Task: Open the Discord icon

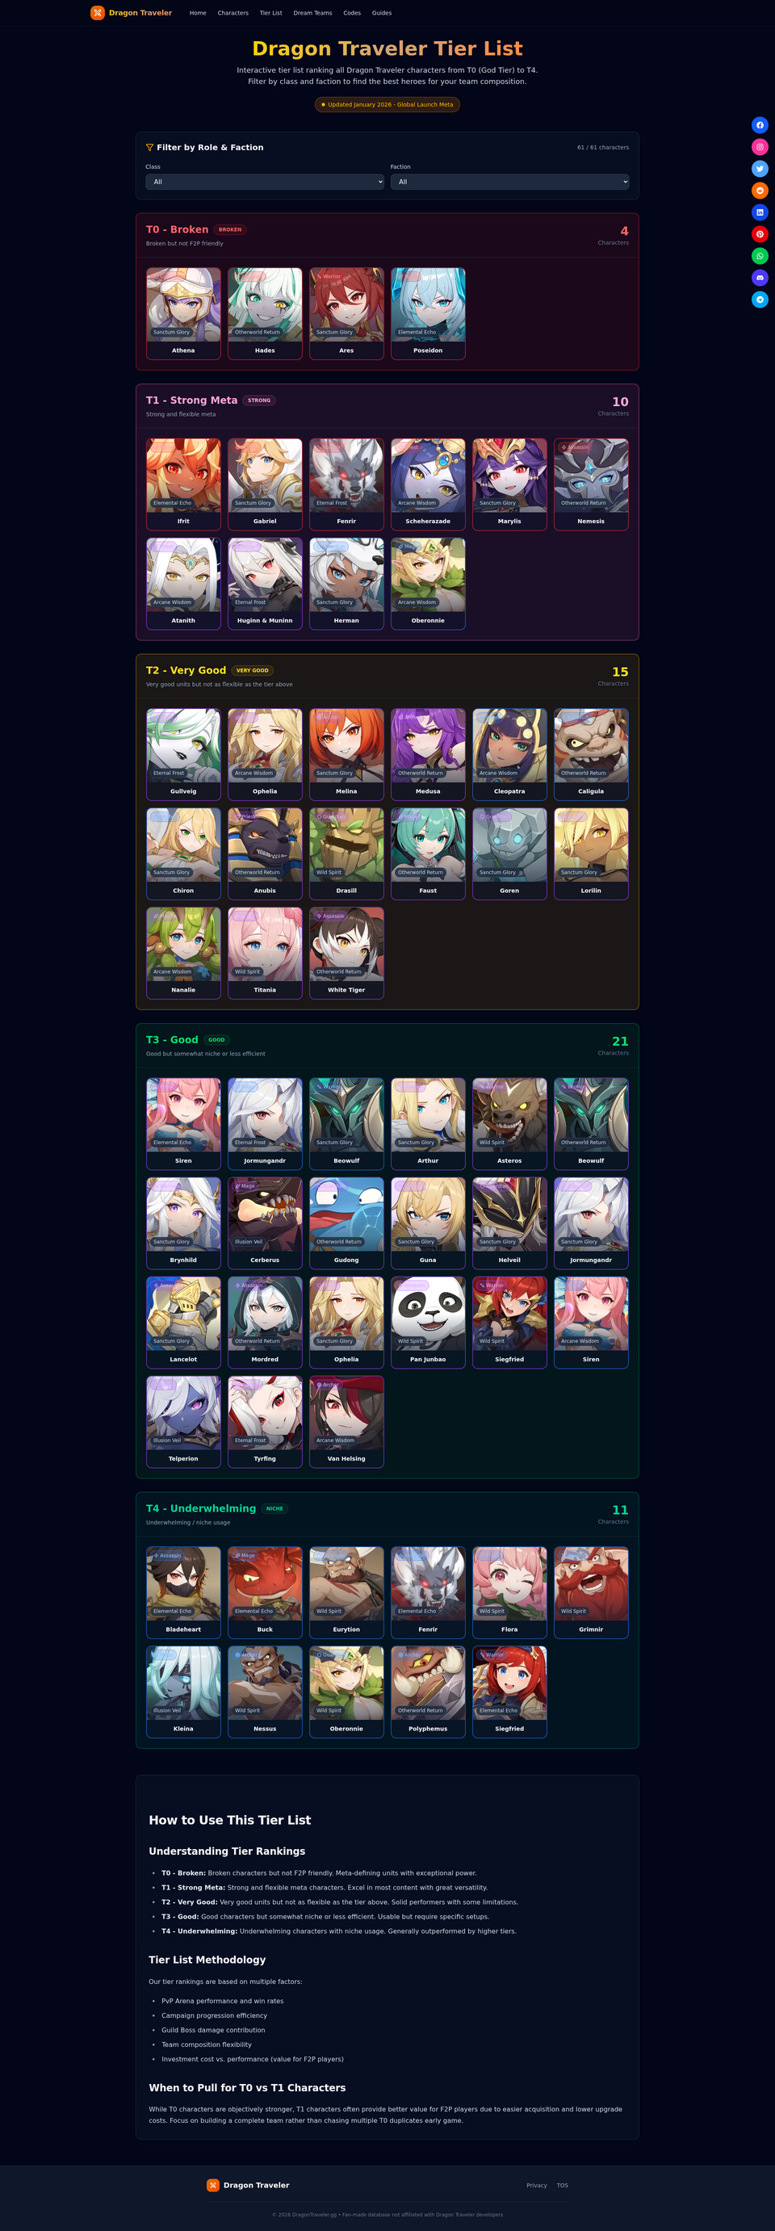Action: (760, 278)
